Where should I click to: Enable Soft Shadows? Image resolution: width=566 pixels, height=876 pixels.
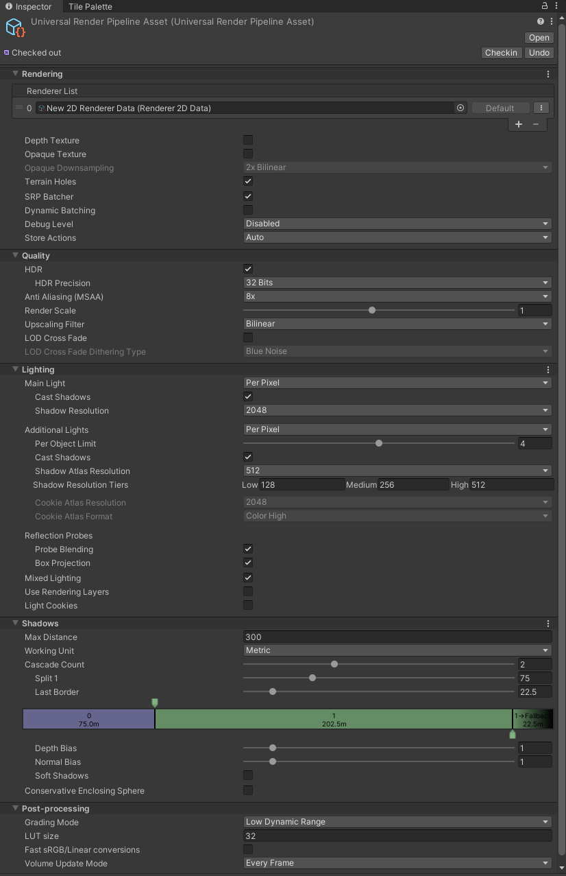pyautogui.click(x=247, y=775)
